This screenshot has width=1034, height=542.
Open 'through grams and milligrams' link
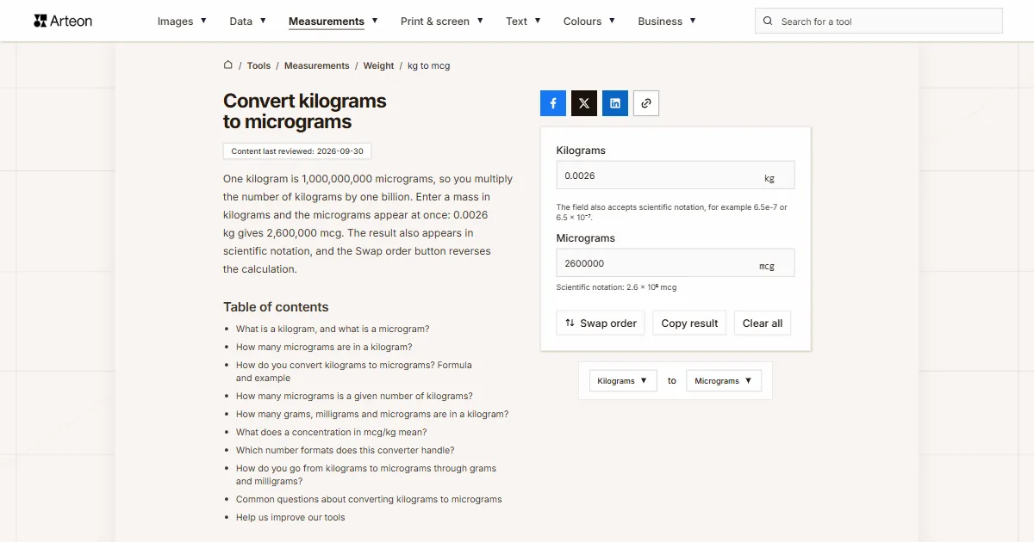point(366,475)
